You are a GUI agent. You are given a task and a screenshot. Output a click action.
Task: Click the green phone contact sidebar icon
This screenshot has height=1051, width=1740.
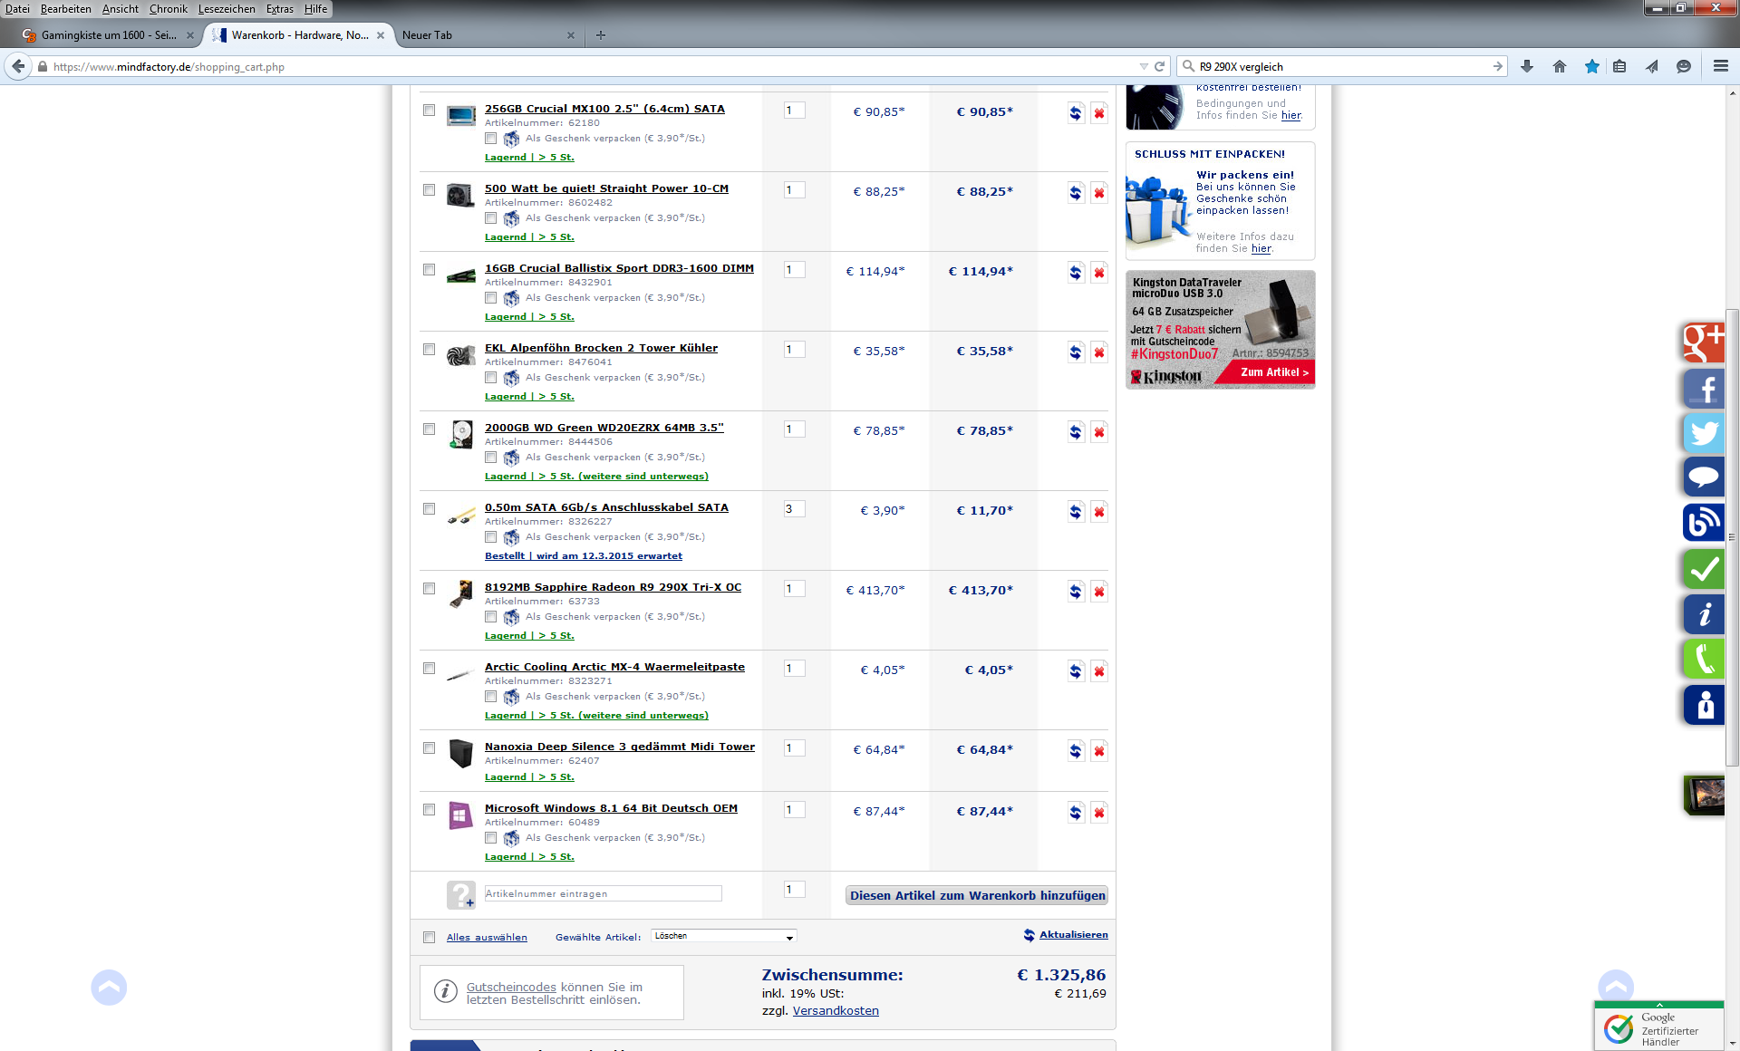[x=1703, y=659]
